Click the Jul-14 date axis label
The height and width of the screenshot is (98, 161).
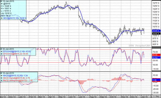click(82, 97)
